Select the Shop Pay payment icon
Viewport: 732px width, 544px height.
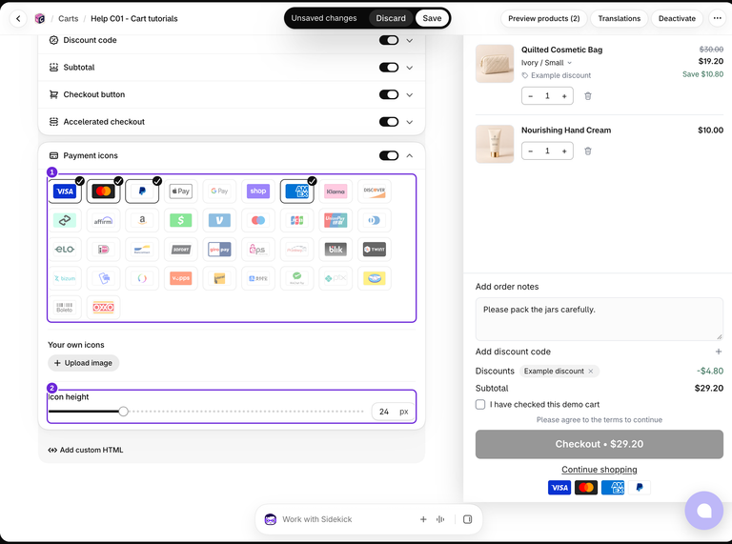click(258, 191)
